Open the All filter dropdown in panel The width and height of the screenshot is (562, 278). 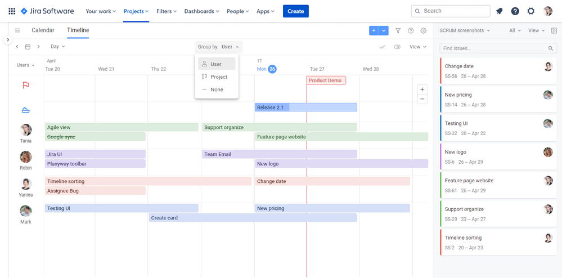pyautogui.click(x=515, y=30)
